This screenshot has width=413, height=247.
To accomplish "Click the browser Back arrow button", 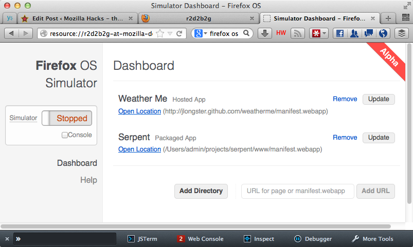I will [11, 33].
